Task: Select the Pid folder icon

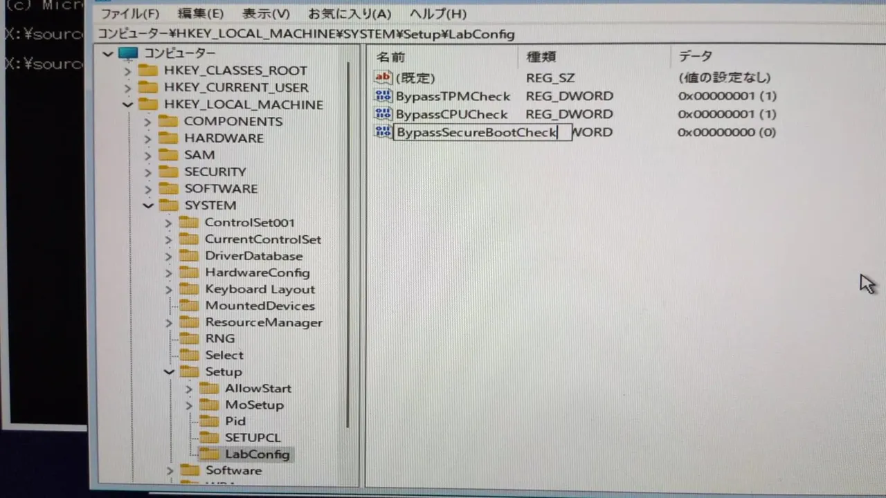Action: pyautogui.click(x=209, y=421)
